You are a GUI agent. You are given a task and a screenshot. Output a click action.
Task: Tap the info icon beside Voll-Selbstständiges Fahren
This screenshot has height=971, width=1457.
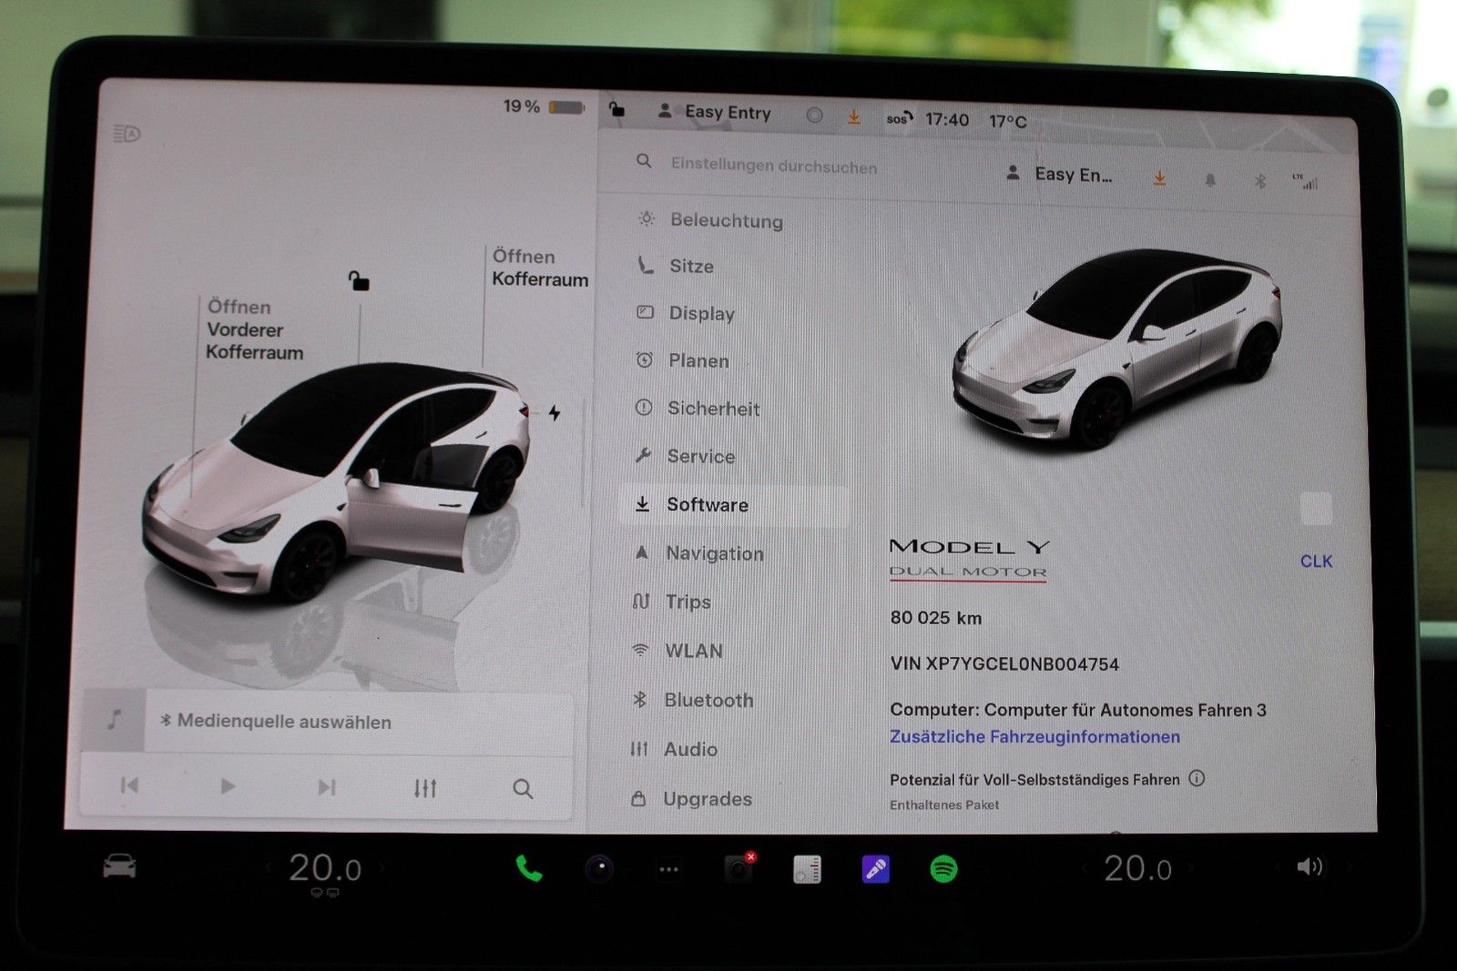pyautogui.click(x=1197, y=778)
